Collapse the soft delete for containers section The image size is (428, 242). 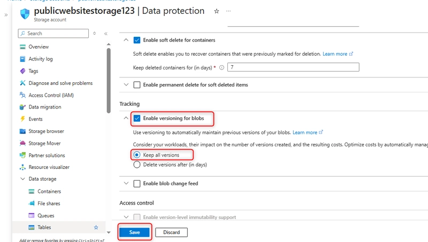(126, 40)
